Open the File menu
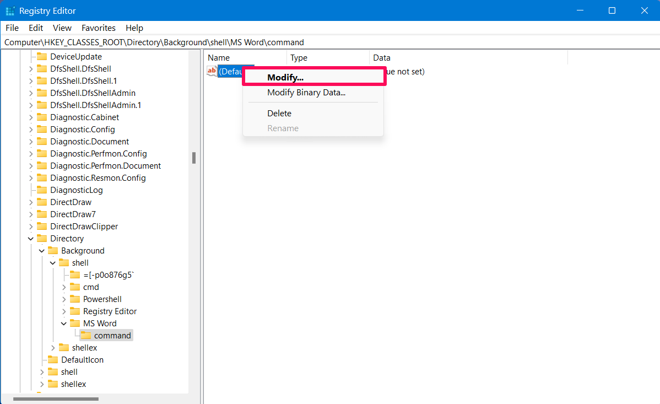The width and height of the screenshot is (660, 404). click(x=12, y=28)
